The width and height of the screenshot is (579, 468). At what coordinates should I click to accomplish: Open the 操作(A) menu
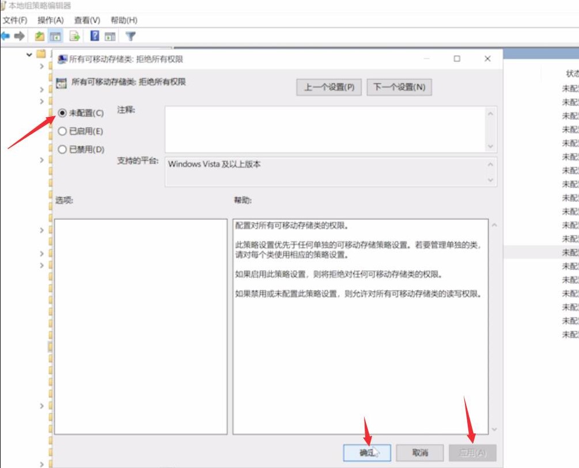pyautogui.click(x=51, y=20)
